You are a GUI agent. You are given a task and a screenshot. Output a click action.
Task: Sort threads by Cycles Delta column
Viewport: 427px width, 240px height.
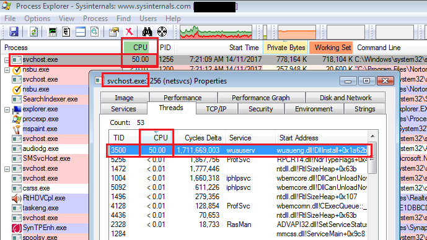pos(200,138)
